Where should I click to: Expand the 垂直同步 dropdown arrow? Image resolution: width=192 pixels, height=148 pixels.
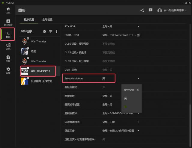click(x=138, y=131)
